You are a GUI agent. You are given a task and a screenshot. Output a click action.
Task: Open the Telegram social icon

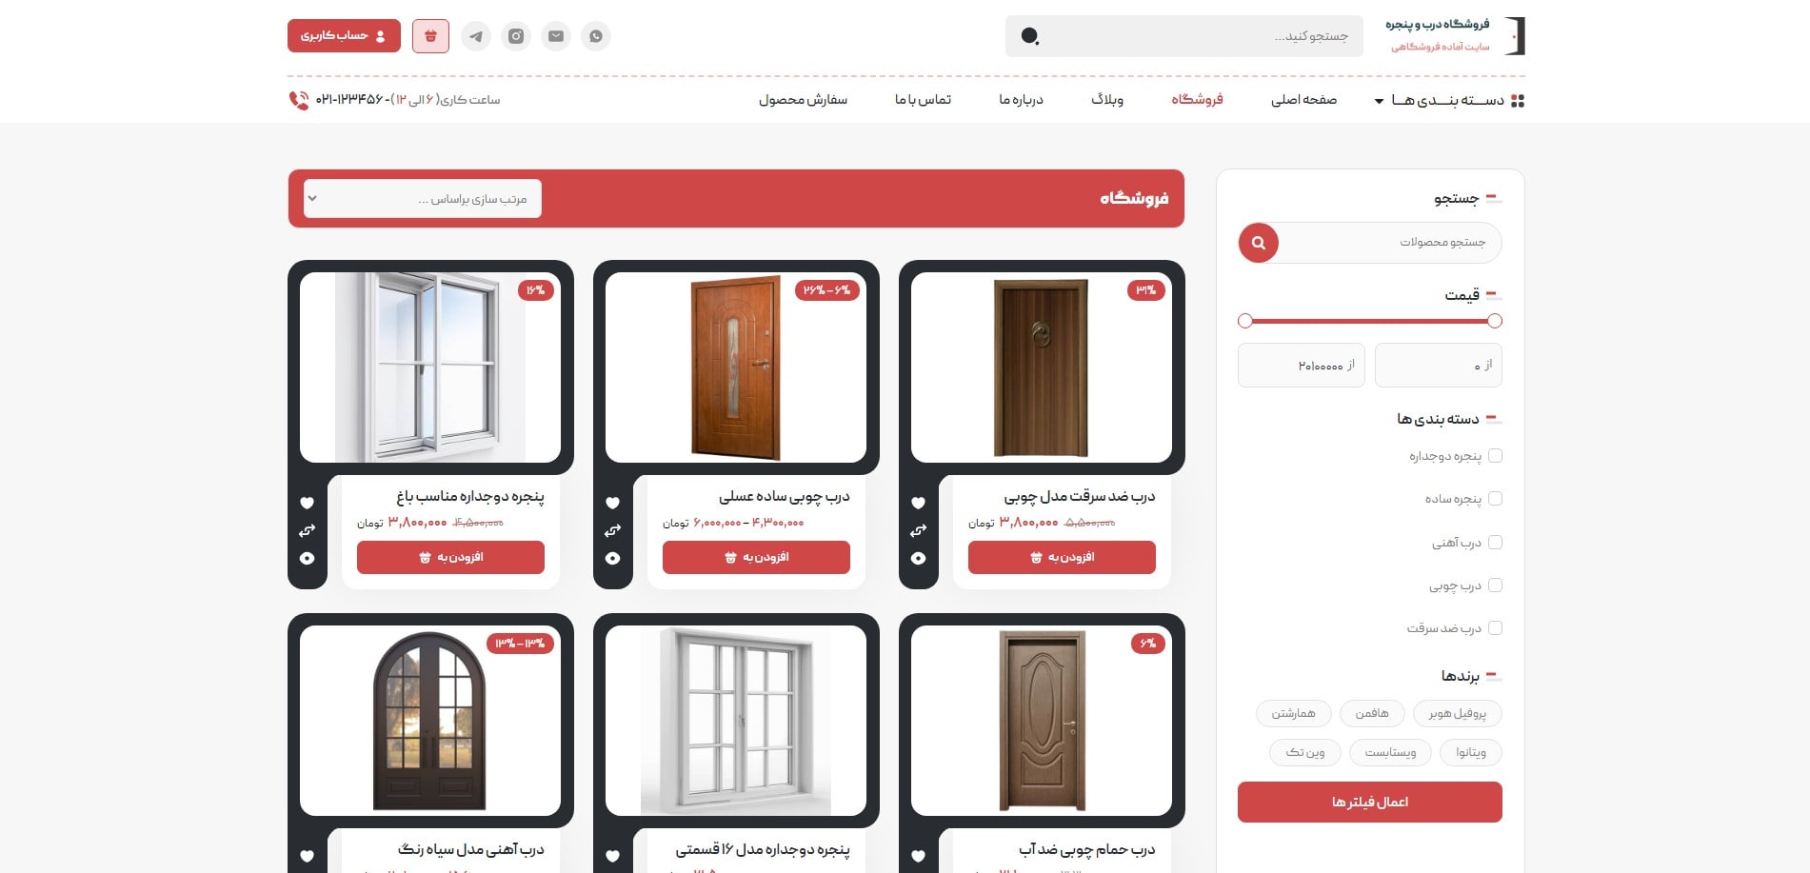pyautogui.click(x=476, y=36)
